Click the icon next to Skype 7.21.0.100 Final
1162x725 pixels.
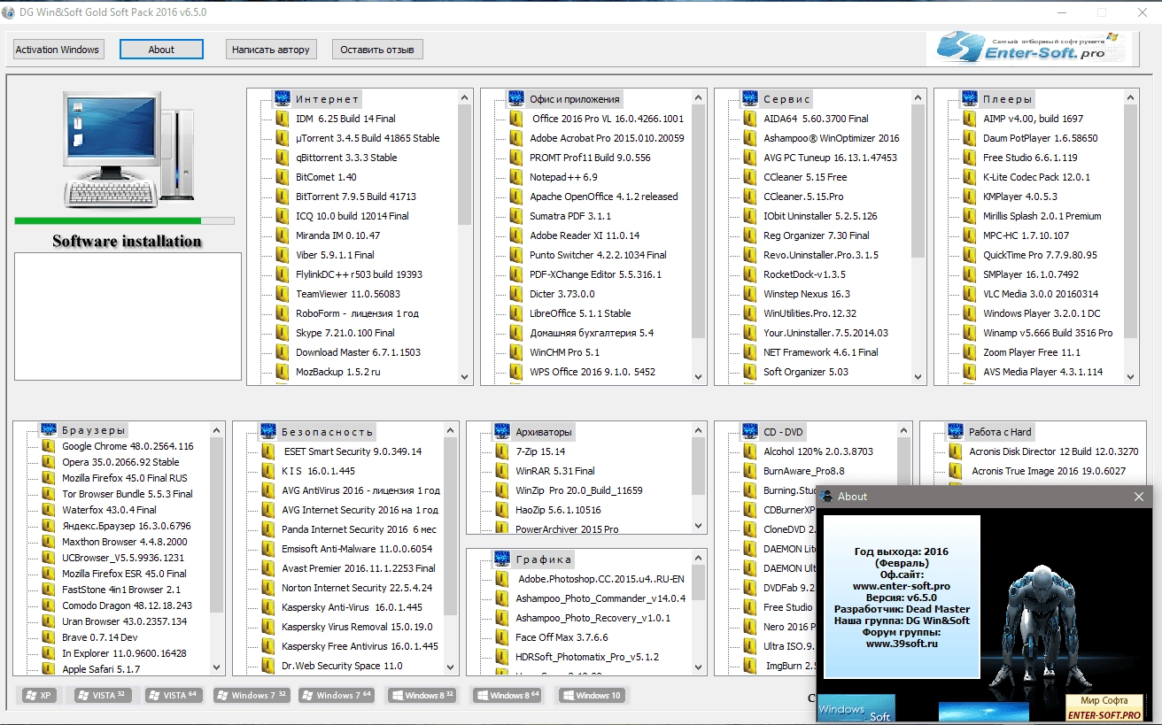tap(283, 333)
